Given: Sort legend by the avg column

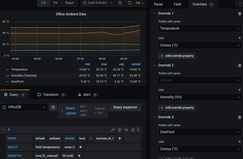Looking at the screenshot, I should (122, 64).
